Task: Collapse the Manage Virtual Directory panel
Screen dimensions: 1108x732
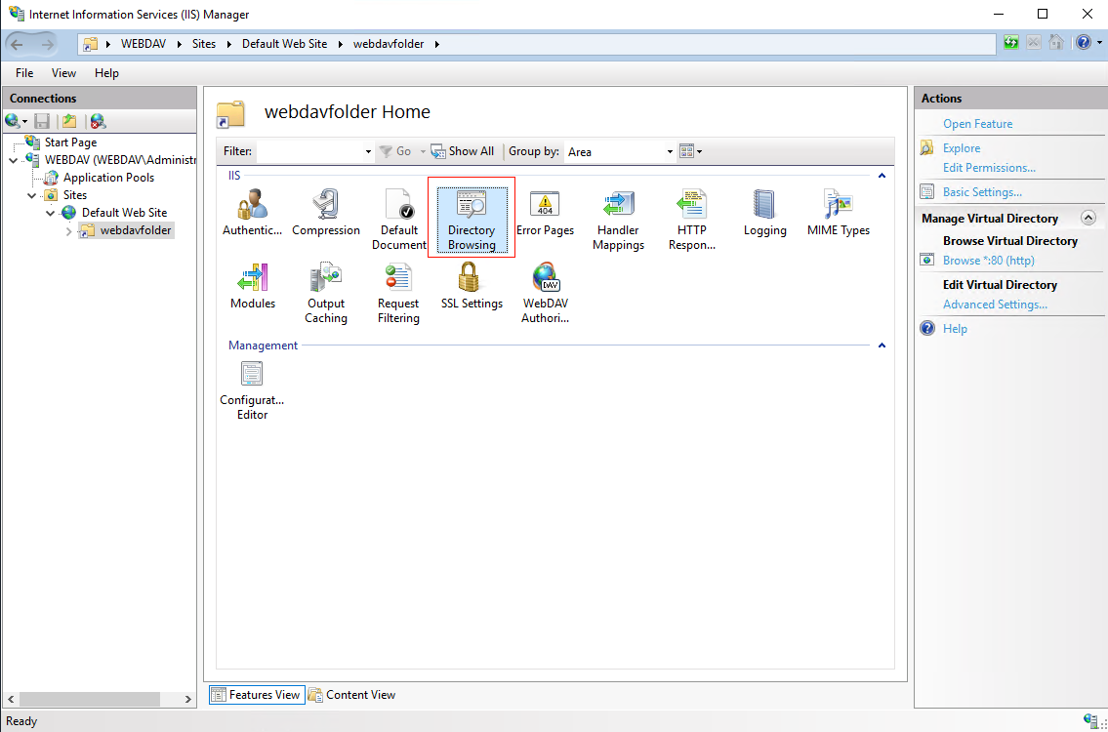Action: [x=1088, y=218]
